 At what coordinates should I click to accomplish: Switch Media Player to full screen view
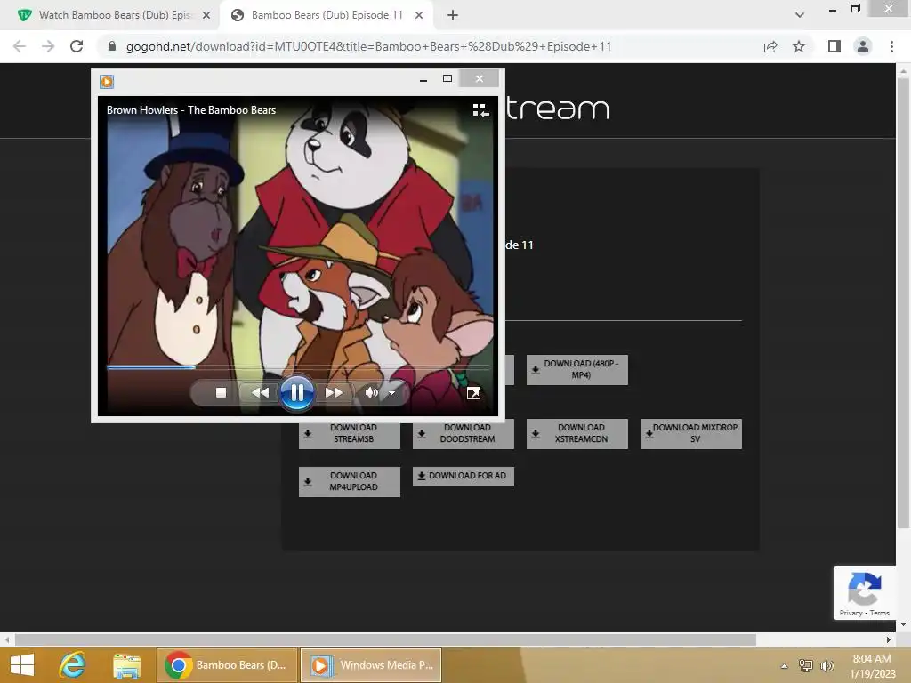(473, 394)
